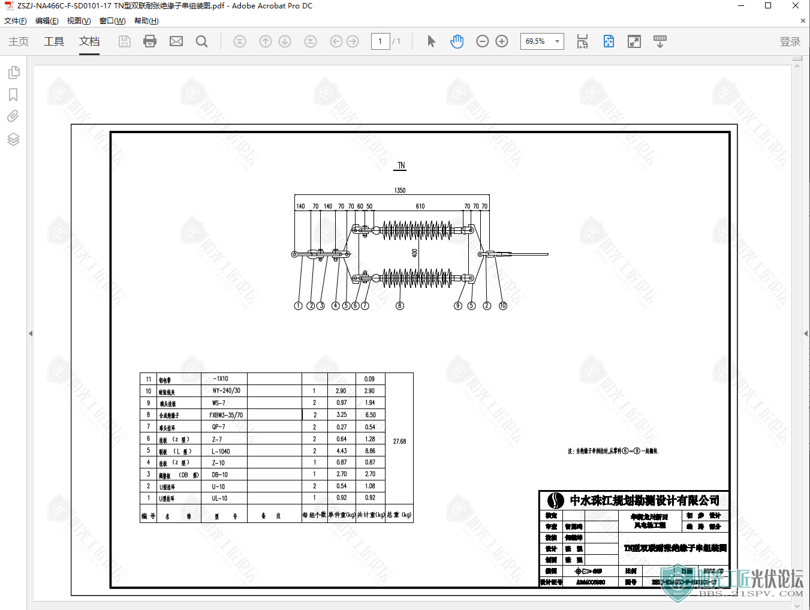This screenshot has height=610, width=810.
Task: Click the 登录 sign-in button
Action: coord(790,41)
